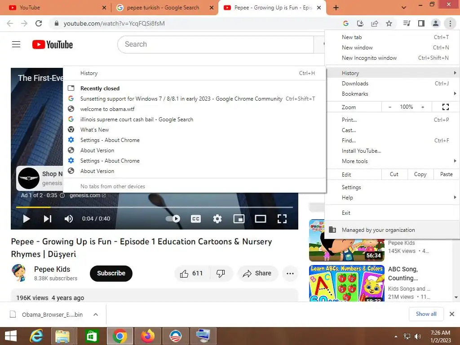Toggle full screen icon in Zoom row

(445, 107)
